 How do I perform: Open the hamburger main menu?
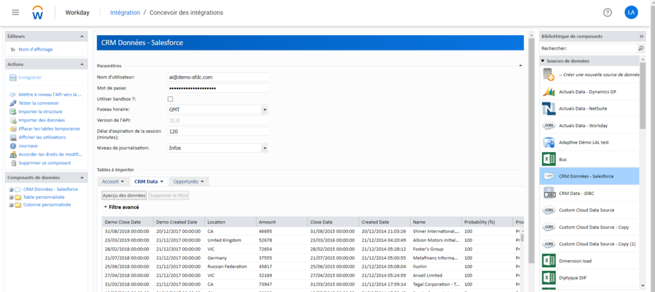[x=15, y=12]
